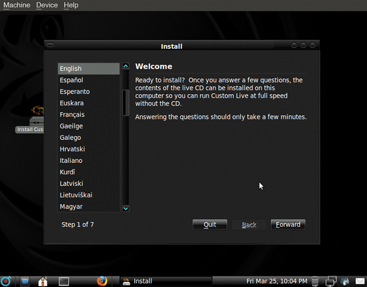Open the main menu at panel's left corner
The height and width of the screenshot is (287, 367).
point(6,281)
